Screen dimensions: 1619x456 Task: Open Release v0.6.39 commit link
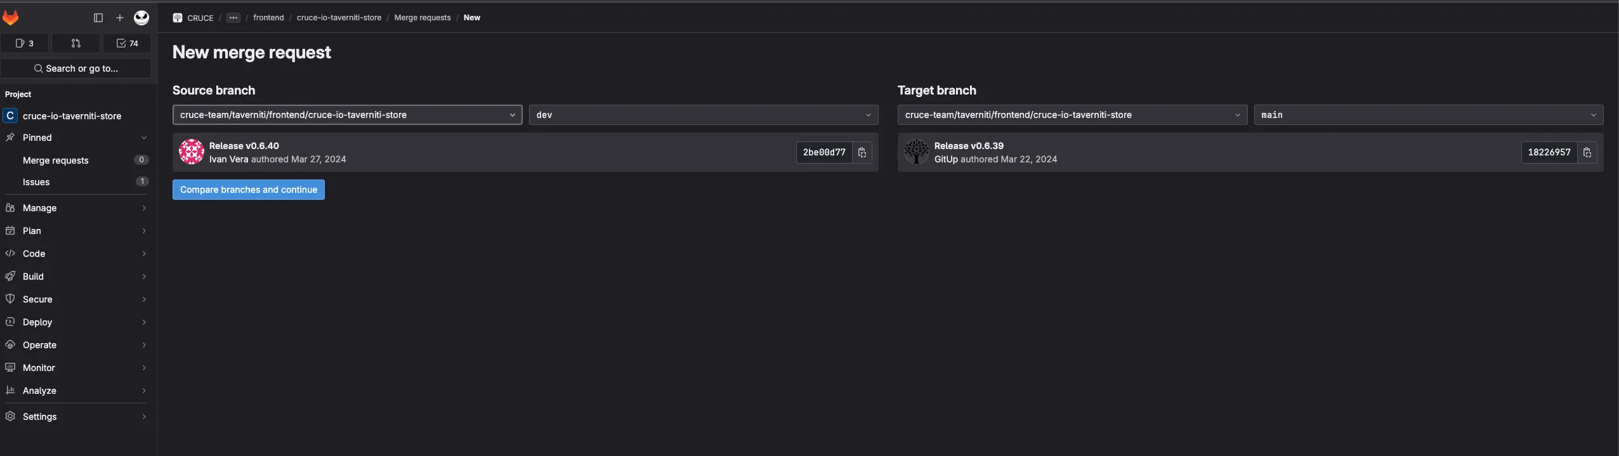tap(969, 146)
